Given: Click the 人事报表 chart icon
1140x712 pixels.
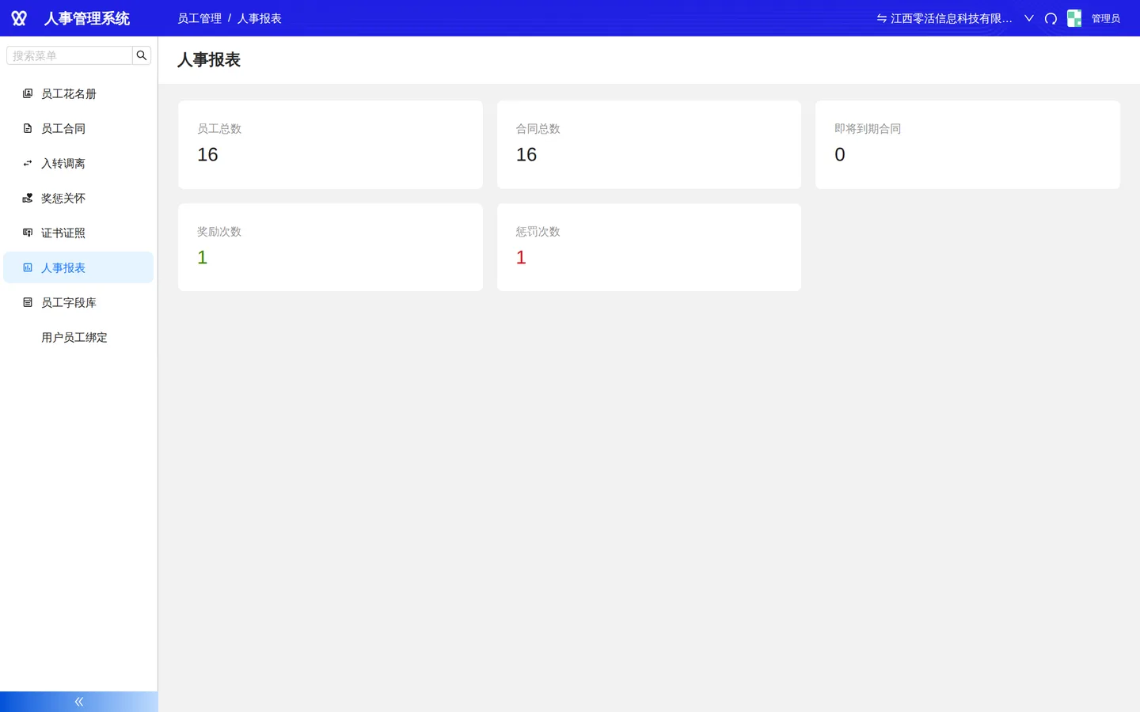Looking at the screenshot, I should 28,267.
